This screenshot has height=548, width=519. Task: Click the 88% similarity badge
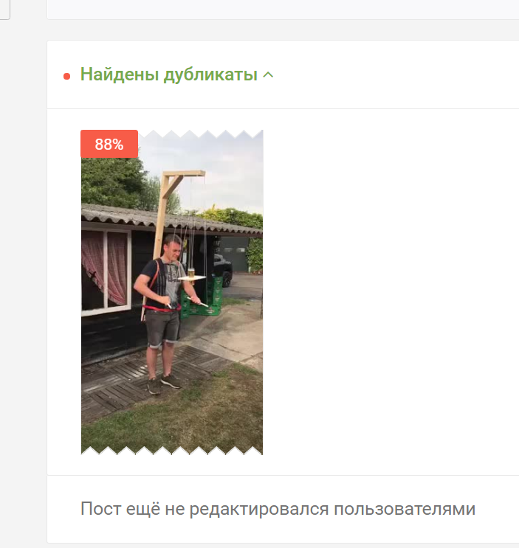109,144
